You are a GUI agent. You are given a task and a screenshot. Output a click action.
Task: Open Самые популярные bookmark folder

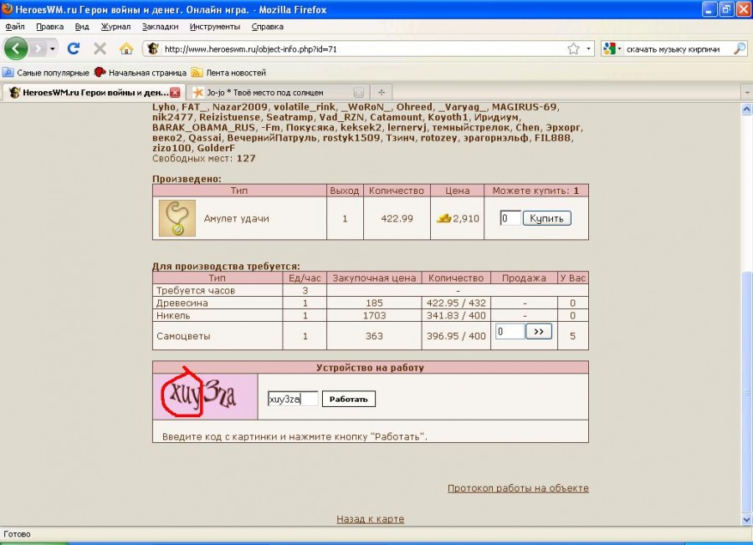[46, 73]
